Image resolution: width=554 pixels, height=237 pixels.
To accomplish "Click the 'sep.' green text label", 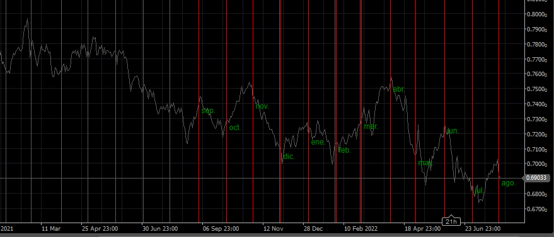I will pyautogui.click(x=208, y=111).
